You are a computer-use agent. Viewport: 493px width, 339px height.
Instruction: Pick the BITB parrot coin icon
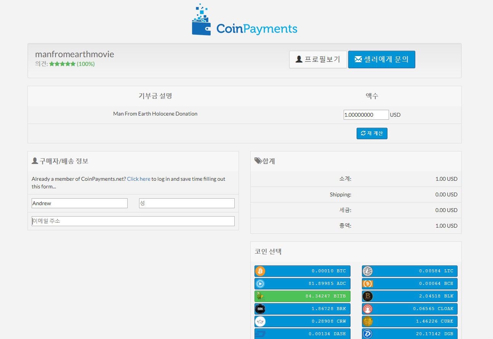click(x=260, y=296)
